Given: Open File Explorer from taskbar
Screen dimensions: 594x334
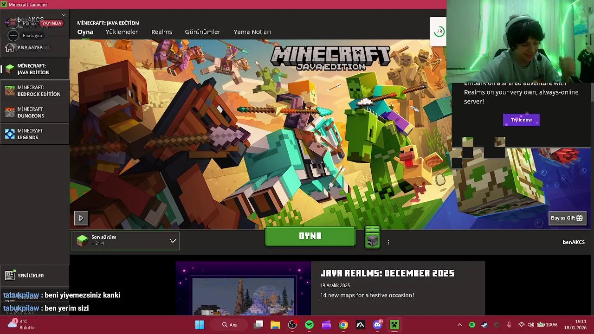Looking at the screenshot, I should click(275, 325).
